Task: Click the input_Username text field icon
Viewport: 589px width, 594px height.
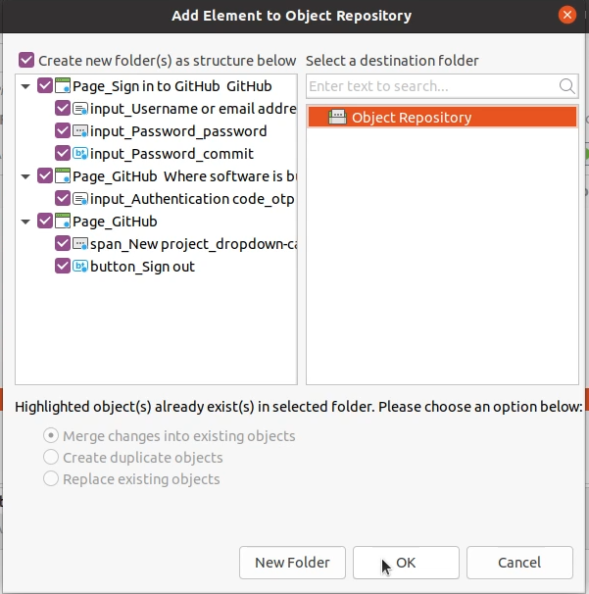Action: tap(80, 109)
